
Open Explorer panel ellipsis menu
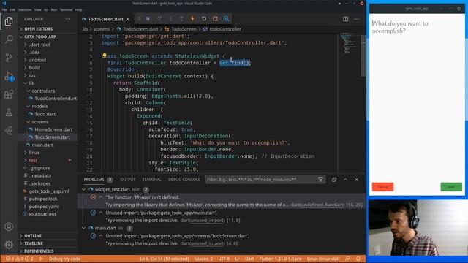point(68,19)
